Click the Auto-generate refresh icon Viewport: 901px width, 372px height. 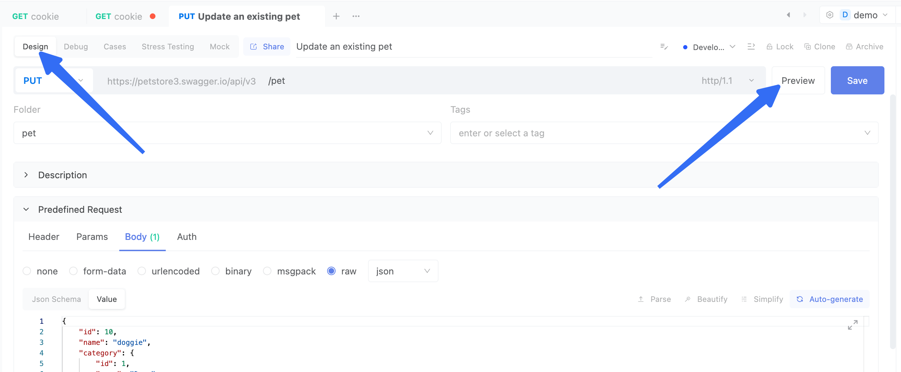pos(800,299)
